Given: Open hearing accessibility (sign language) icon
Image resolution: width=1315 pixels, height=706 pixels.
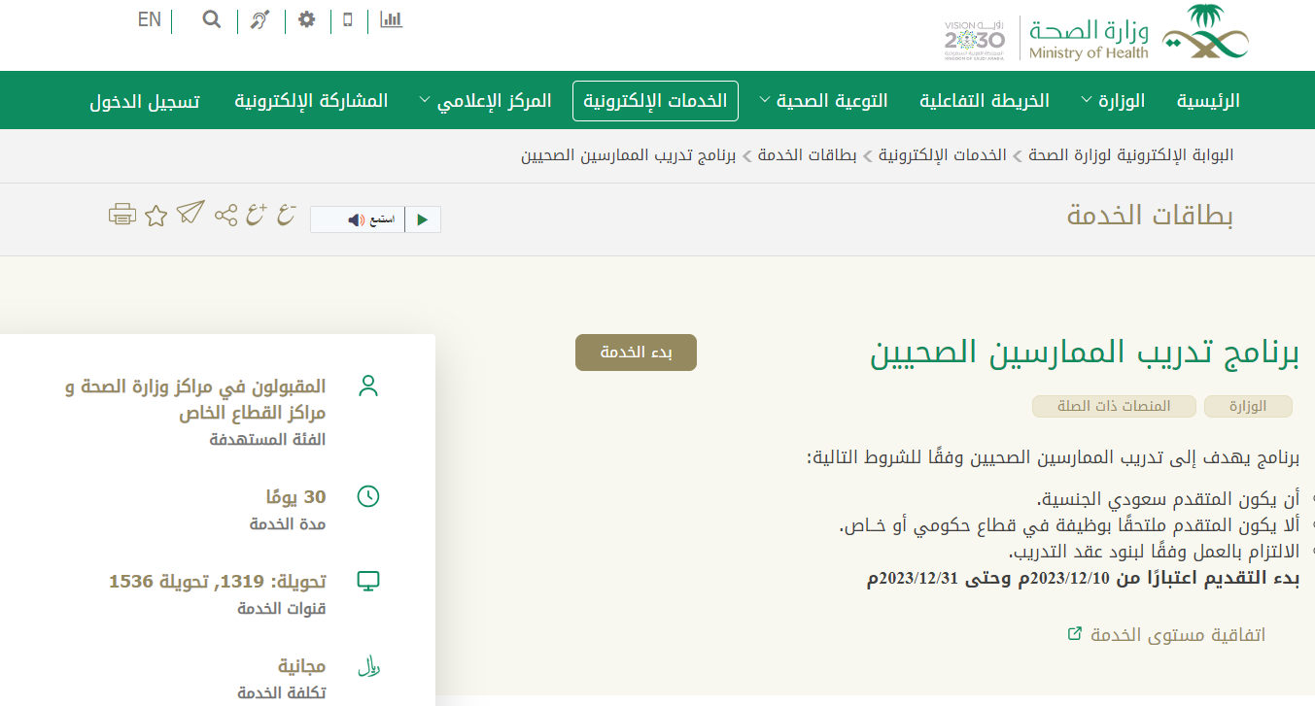Looking at the screenshot, I should coord(260,19).
